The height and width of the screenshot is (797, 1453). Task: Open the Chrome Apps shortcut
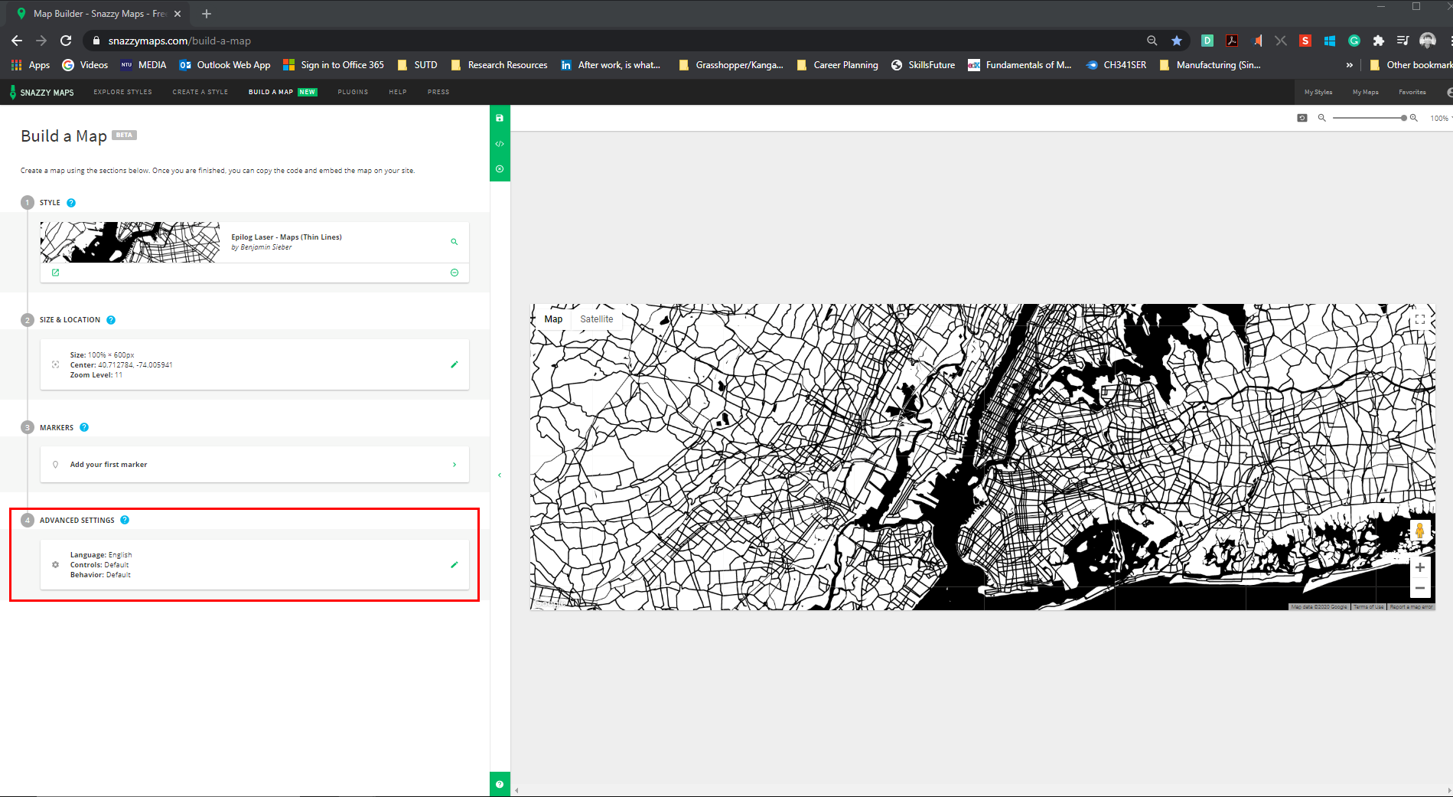coord(31,65)
